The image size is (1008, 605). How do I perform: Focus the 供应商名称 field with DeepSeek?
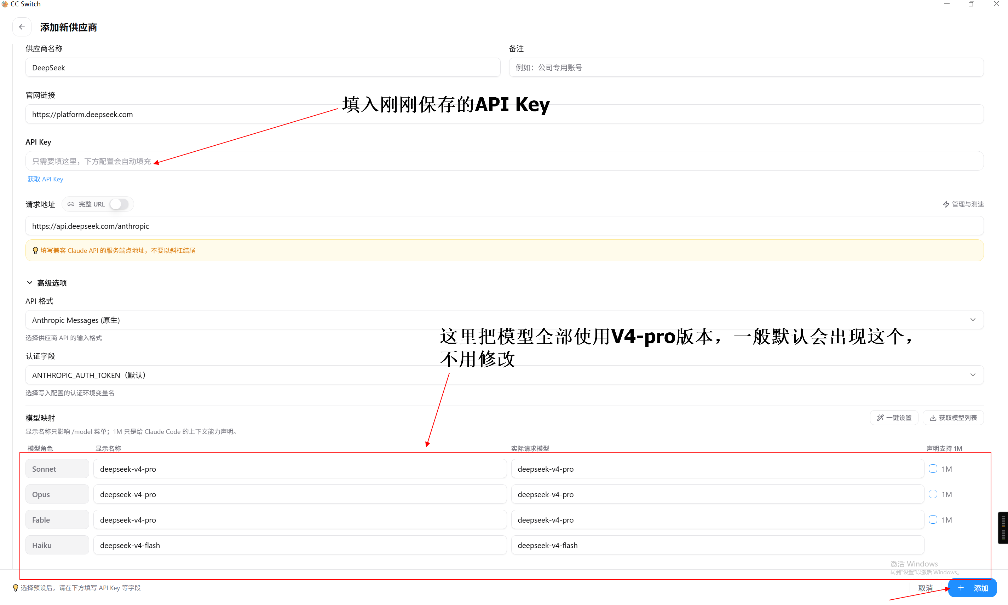pyautogui.click(x=263, y=68)
